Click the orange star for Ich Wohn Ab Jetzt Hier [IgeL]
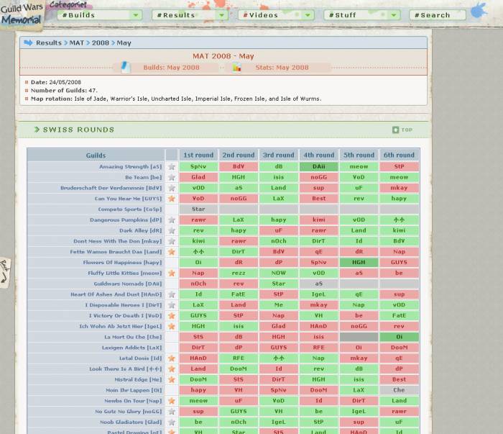503x434 pixels. click(x=172, y=326)
